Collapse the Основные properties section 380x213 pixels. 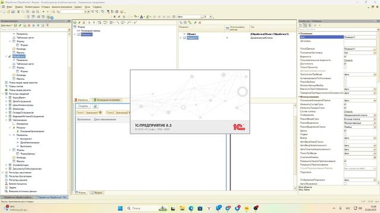[299, 33]
